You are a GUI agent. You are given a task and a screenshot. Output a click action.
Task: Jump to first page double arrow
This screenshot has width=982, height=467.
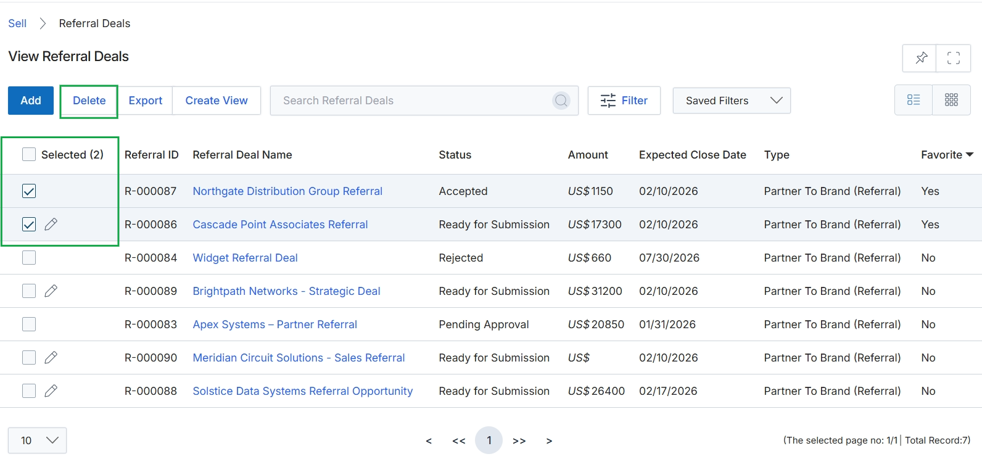[458, 441]
